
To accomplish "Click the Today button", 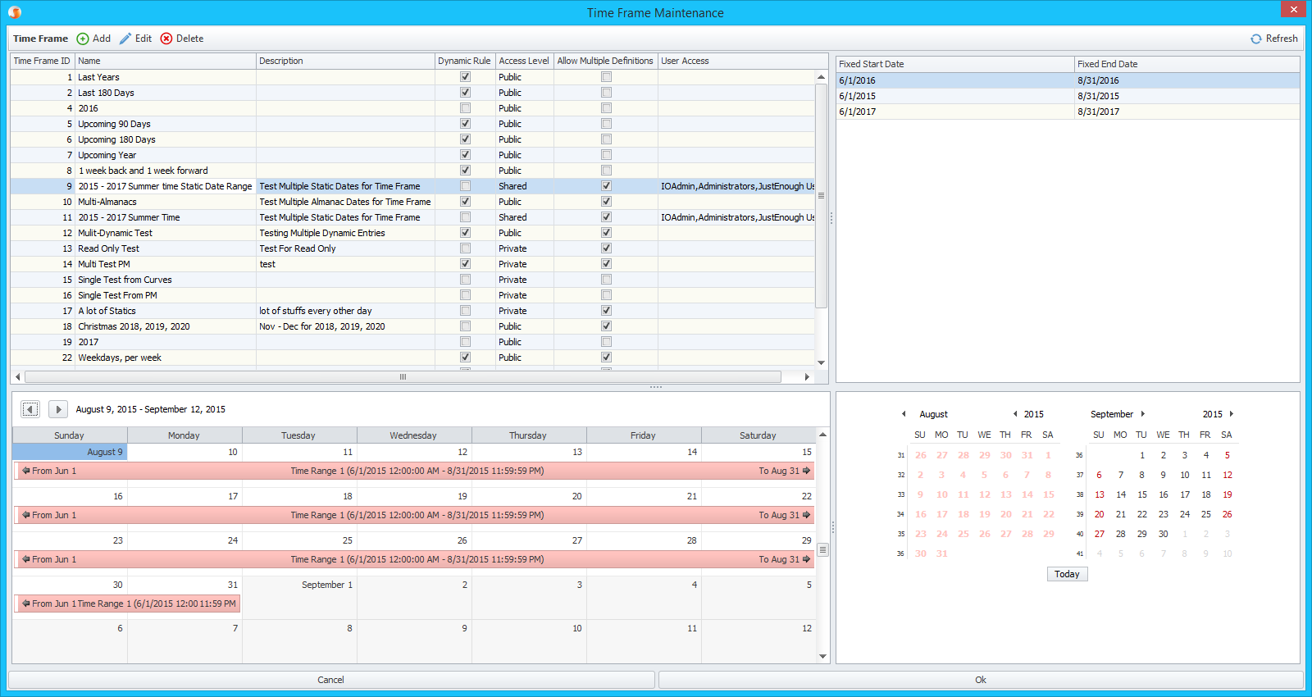I will pyautogui.click(x=1067, y=574).
